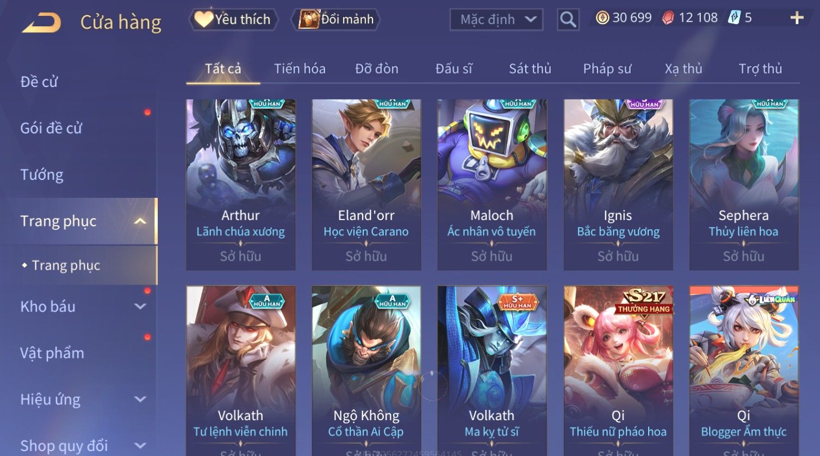Select Sephera Thủy liên hoa skin card
820x456 pixels.
[x=744, y=184]
